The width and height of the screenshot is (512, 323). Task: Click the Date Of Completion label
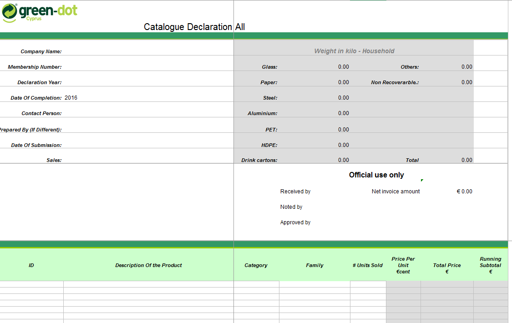coord(36,98)
